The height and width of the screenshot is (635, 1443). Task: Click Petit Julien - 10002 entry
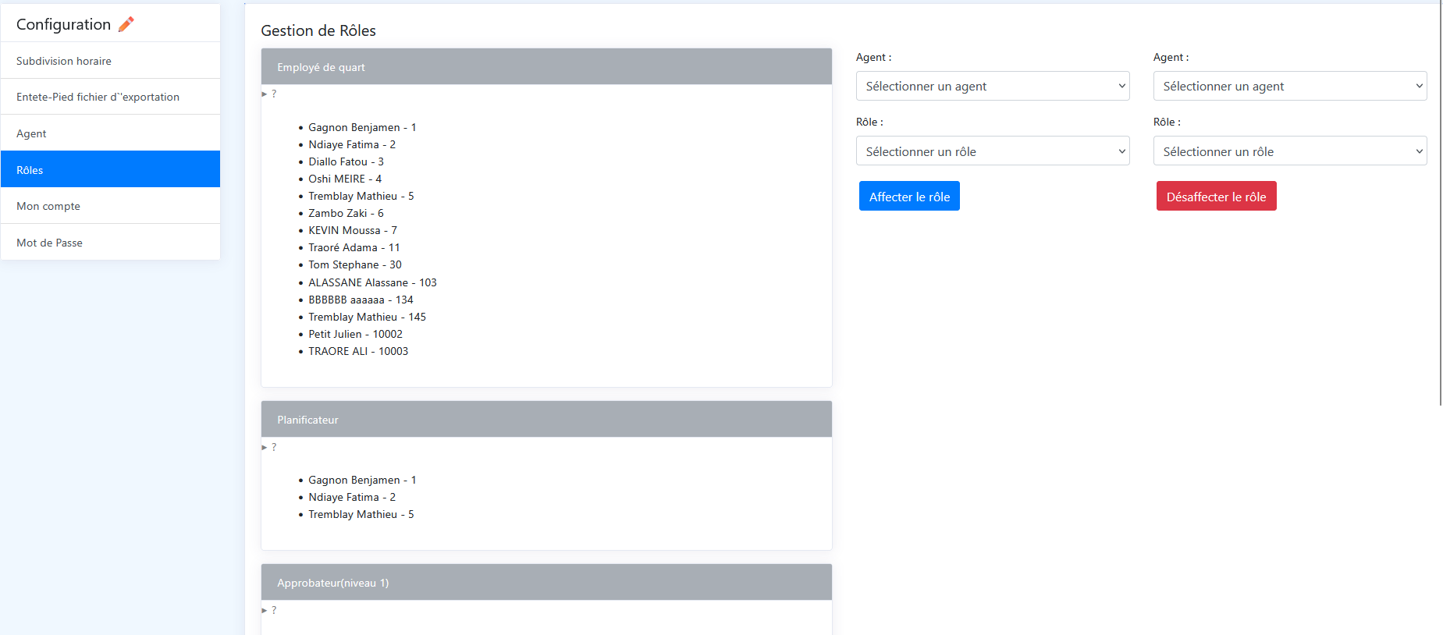coord(355,334)
